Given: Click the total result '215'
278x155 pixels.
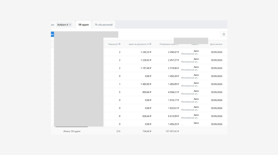Looking at the screenshot, I should pos(118,131).
